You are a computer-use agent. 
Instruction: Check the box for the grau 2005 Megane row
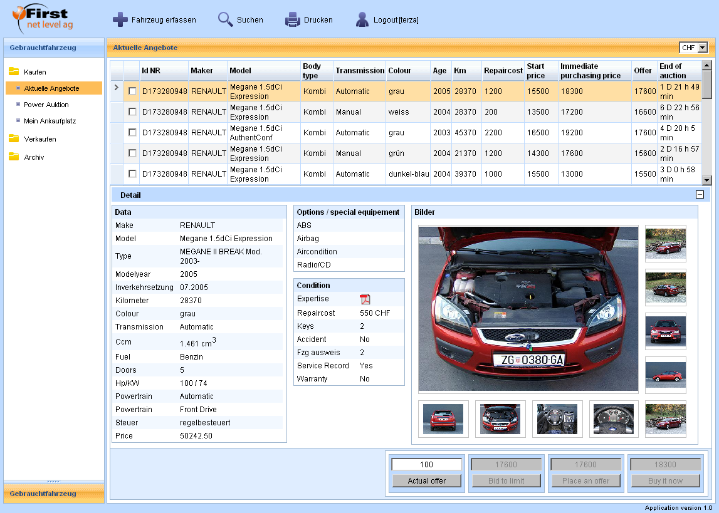(132, 91)
